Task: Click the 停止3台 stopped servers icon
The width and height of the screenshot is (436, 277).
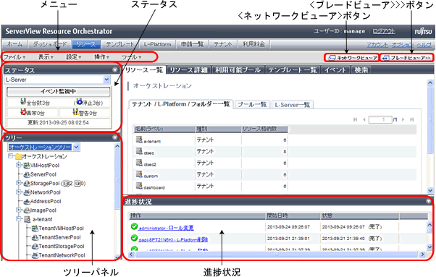Action: [79, 101]
